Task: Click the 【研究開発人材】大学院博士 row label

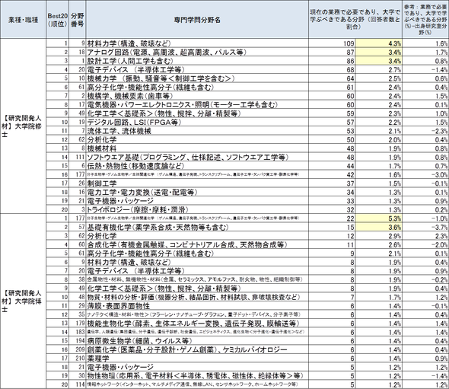Action: (x=23, y=301)
